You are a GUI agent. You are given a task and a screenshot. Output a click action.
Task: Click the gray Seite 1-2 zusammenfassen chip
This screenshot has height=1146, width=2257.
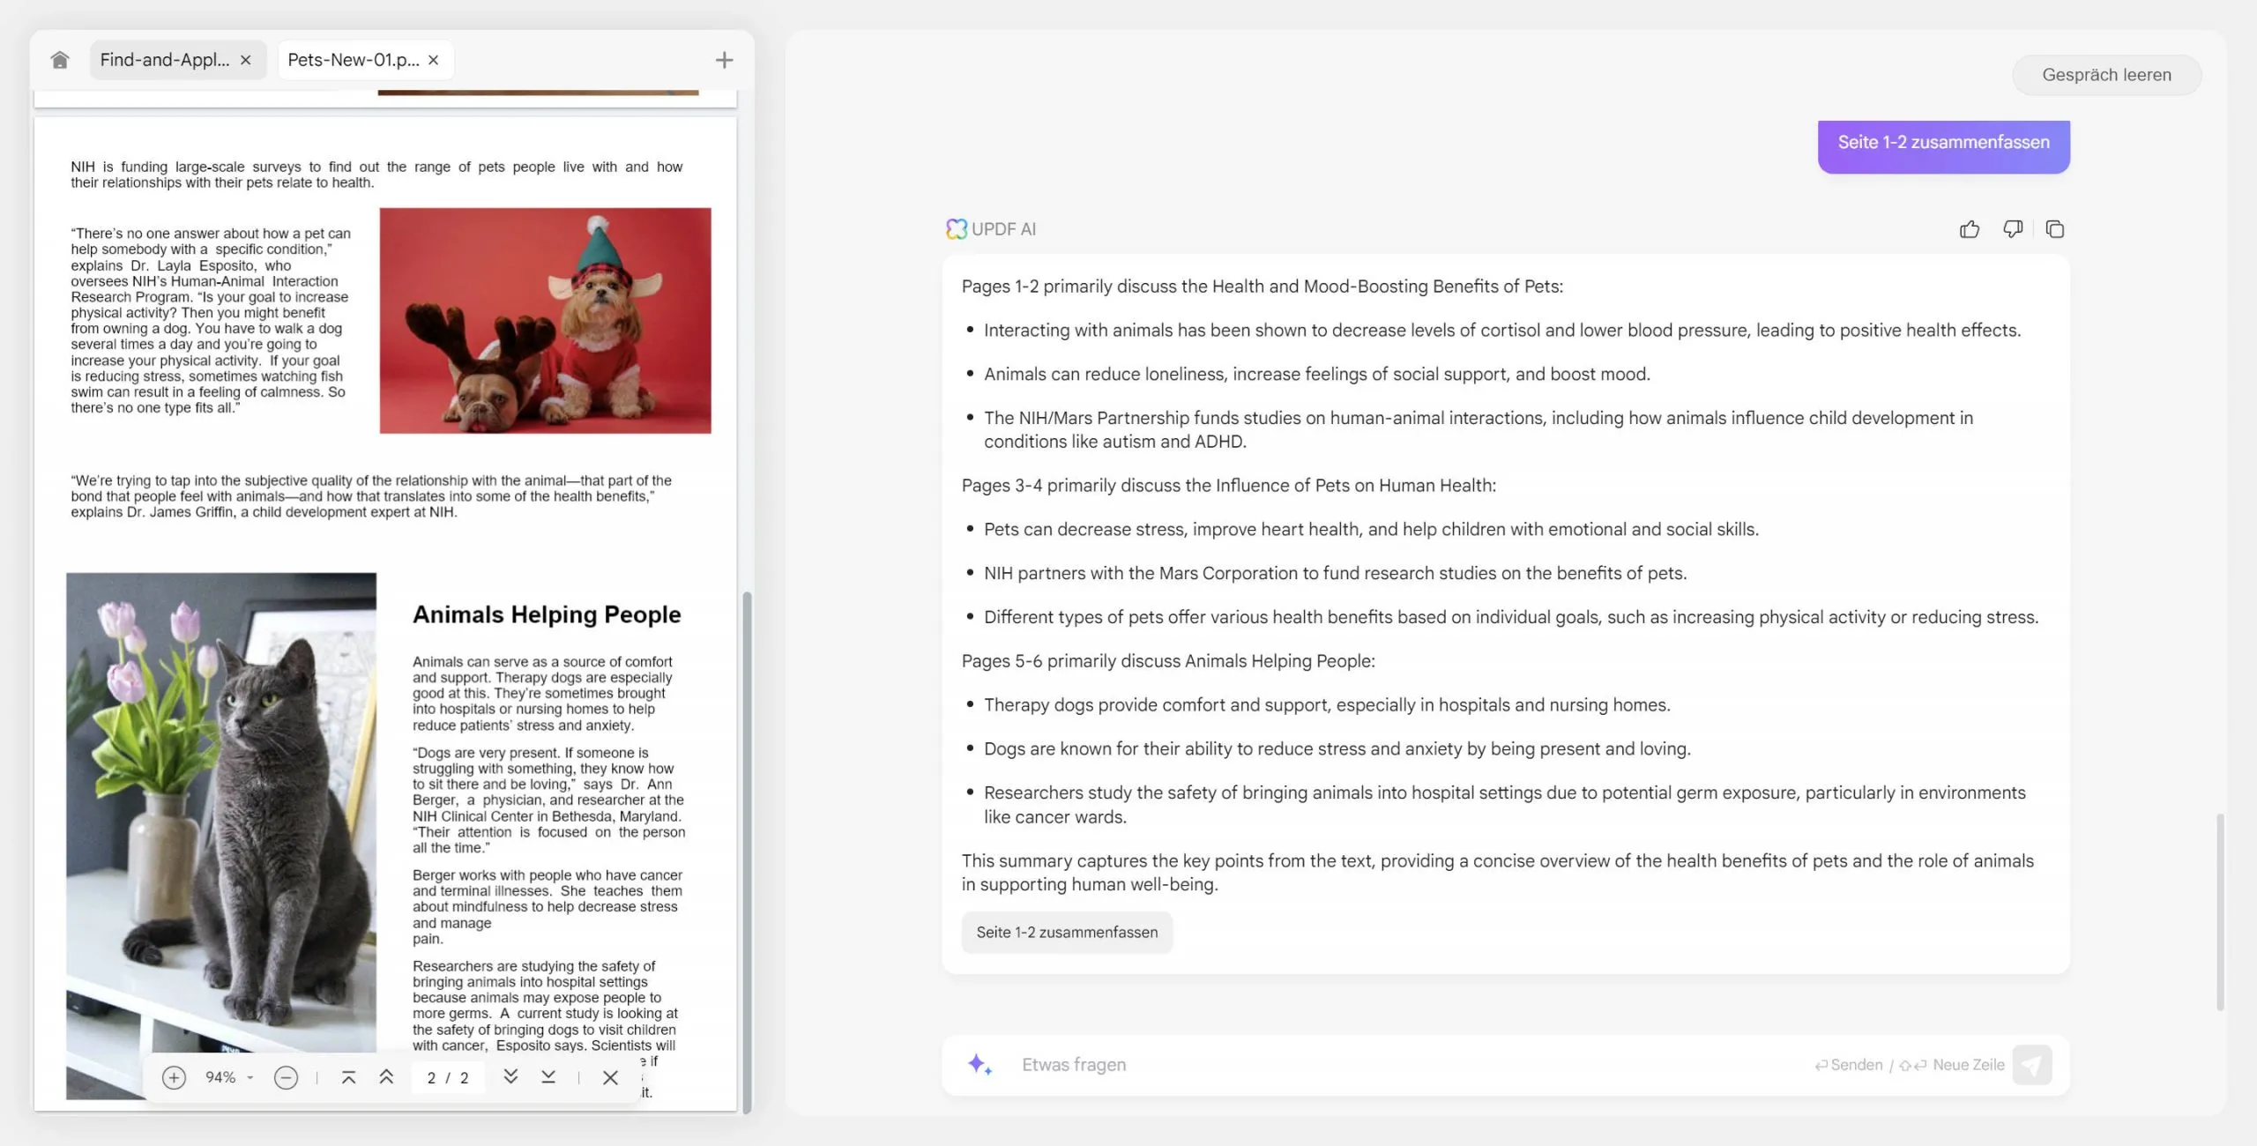[1067, 932]
